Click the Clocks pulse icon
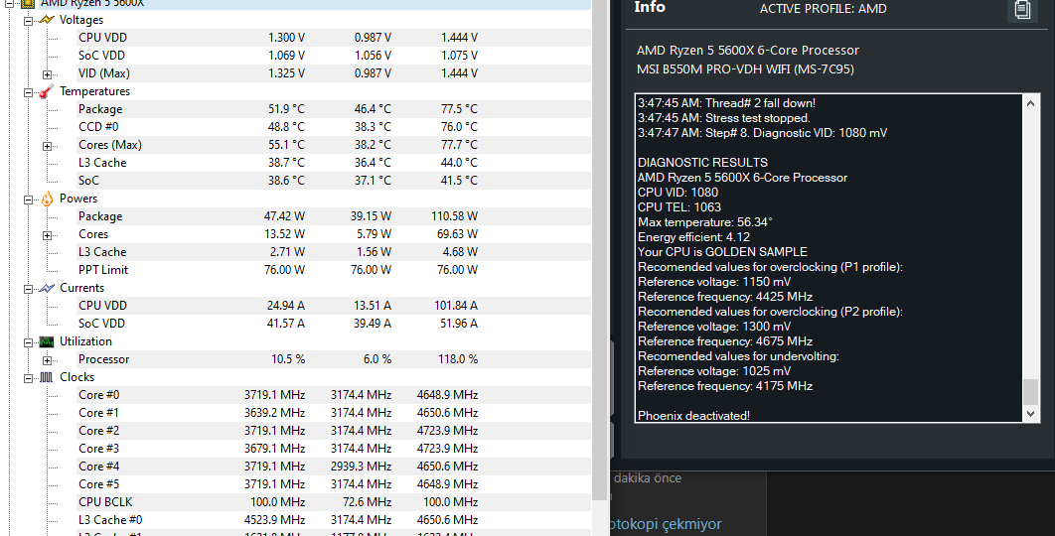This screenshot has width=1055, height=536. pyautogui.click(x=47, y=377)
